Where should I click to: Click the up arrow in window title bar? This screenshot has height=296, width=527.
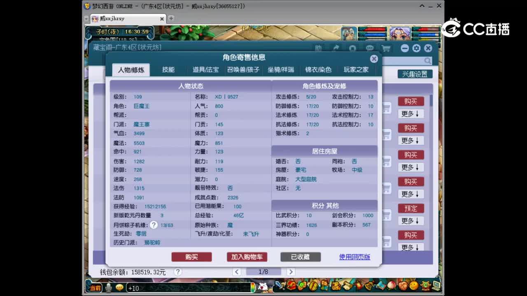pos(422,6)
